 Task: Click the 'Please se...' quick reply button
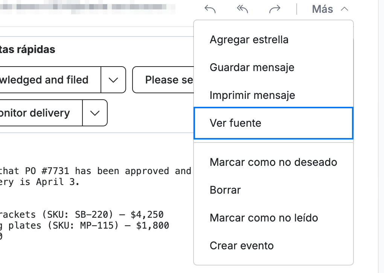pyautogui.click(x=163, y=80)
